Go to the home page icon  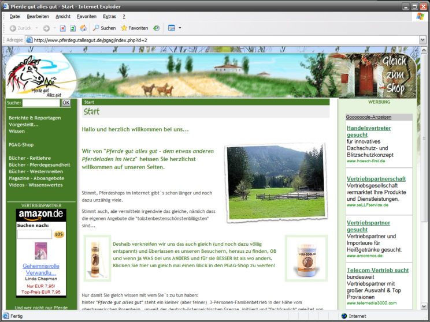pyautogui.click(x=83, y=28)
